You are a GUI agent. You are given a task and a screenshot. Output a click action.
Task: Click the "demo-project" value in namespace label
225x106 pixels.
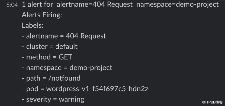91,68
